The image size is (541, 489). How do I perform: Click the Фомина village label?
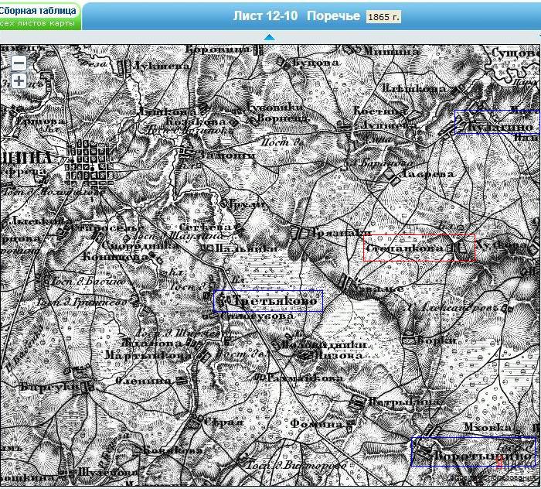point(317,424)
